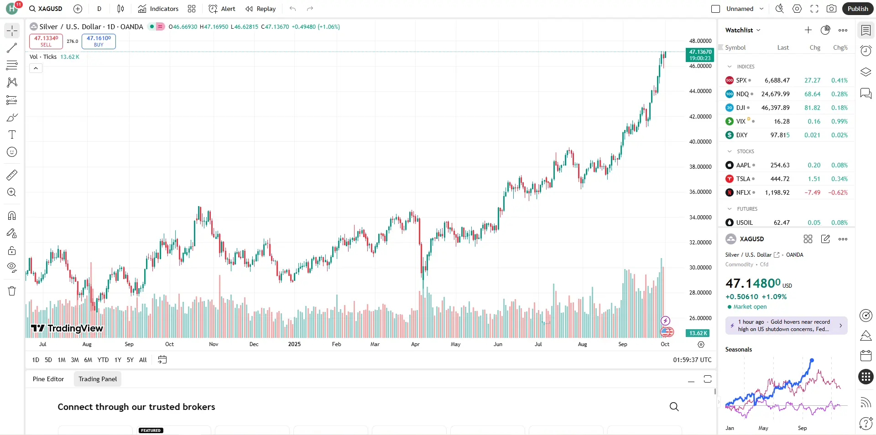Open the Gold hovers near record news link
Screen dimensions: 876x435
click(x=786, y=326)
